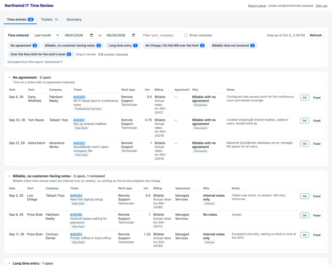This screenshot has height=265, width=332.
Task: Switch to the Time entries tab
Action: coord(20,19)
